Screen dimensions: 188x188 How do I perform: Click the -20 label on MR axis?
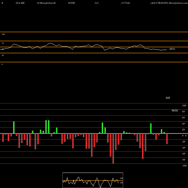click(x=183, y=142)
